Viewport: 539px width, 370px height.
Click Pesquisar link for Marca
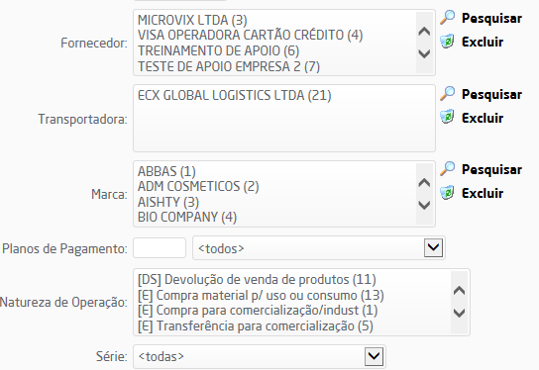[x=491, y=169]
